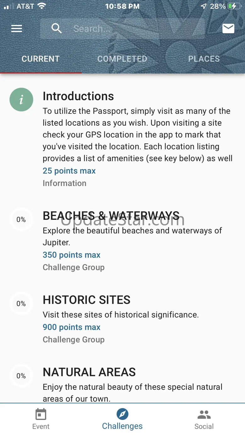Tap the 900 points max link
Viewport: 245px width, 436px height.
(72, 327)
